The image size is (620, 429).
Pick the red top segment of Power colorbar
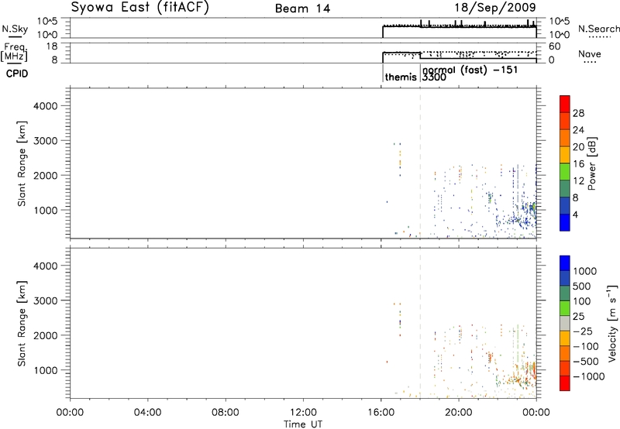565,104
